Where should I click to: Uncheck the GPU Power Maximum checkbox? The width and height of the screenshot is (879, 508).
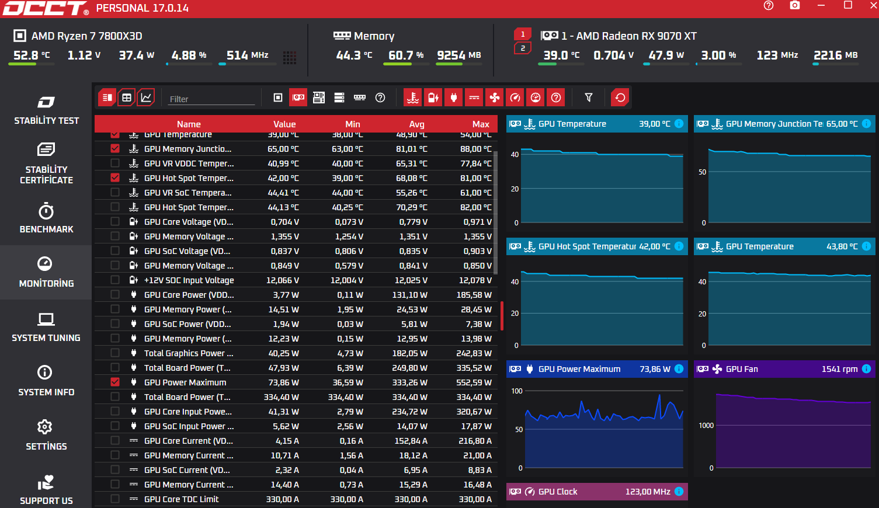115,382
